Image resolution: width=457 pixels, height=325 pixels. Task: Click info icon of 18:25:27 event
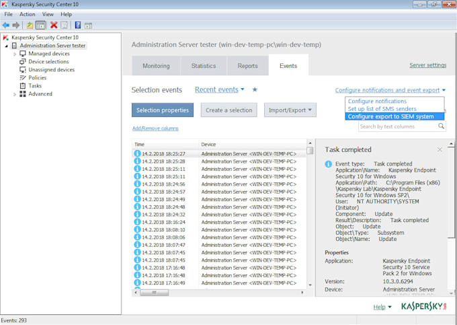(137, 153)
